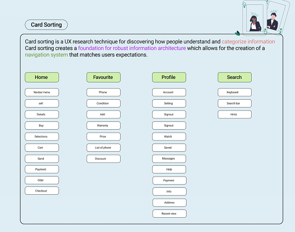Select the Search category header
This screenshot has height=232, width=295.
[235, 77]
